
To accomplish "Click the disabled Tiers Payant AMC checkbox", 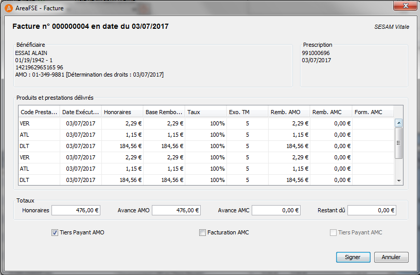I will (x=333, y=232).
